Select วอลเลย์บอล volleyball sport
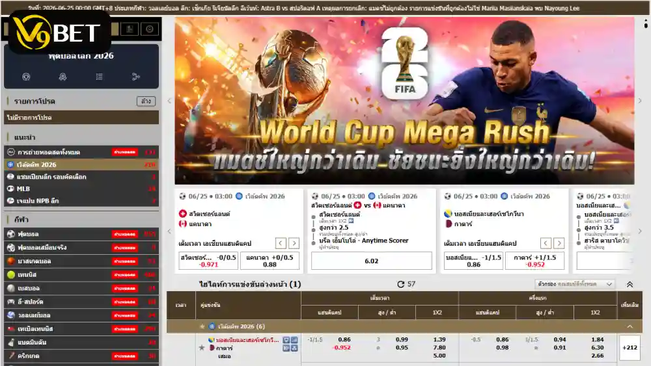This screenshot has height=366, width=651. [x=81, y=315]
